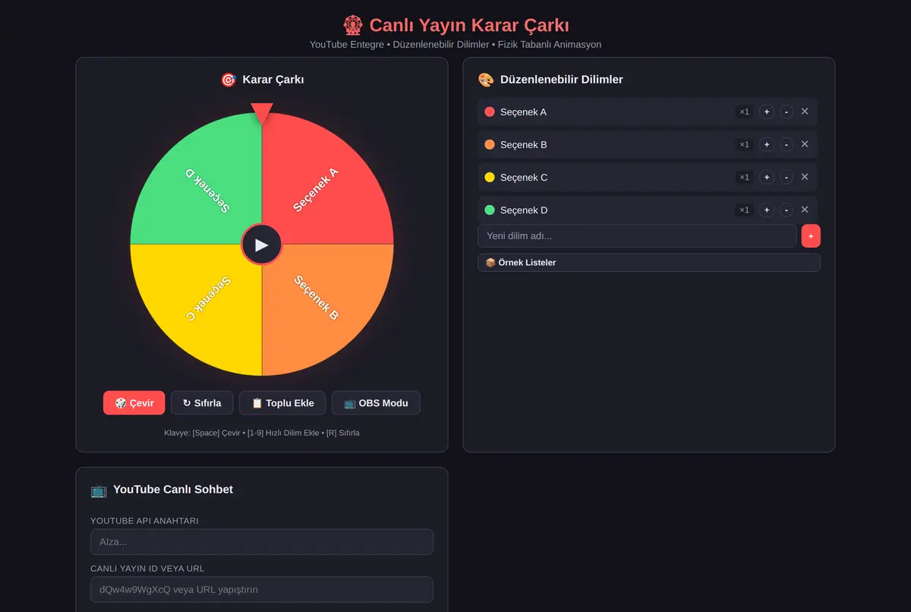Click the Seçenek C name in slice list
This screenshot has height=612, width=911.
(524, 177)
